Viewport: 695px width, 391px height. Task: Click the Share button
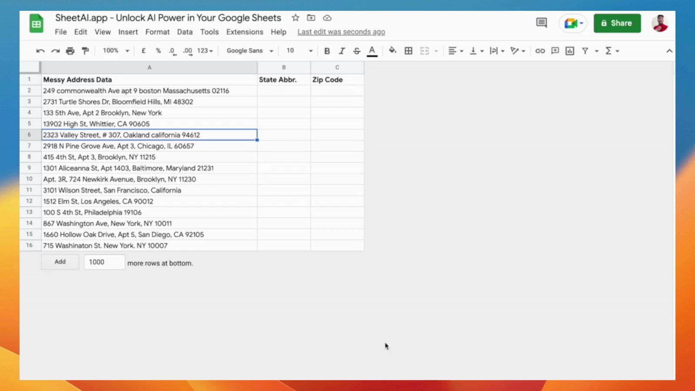pos(617,23)
